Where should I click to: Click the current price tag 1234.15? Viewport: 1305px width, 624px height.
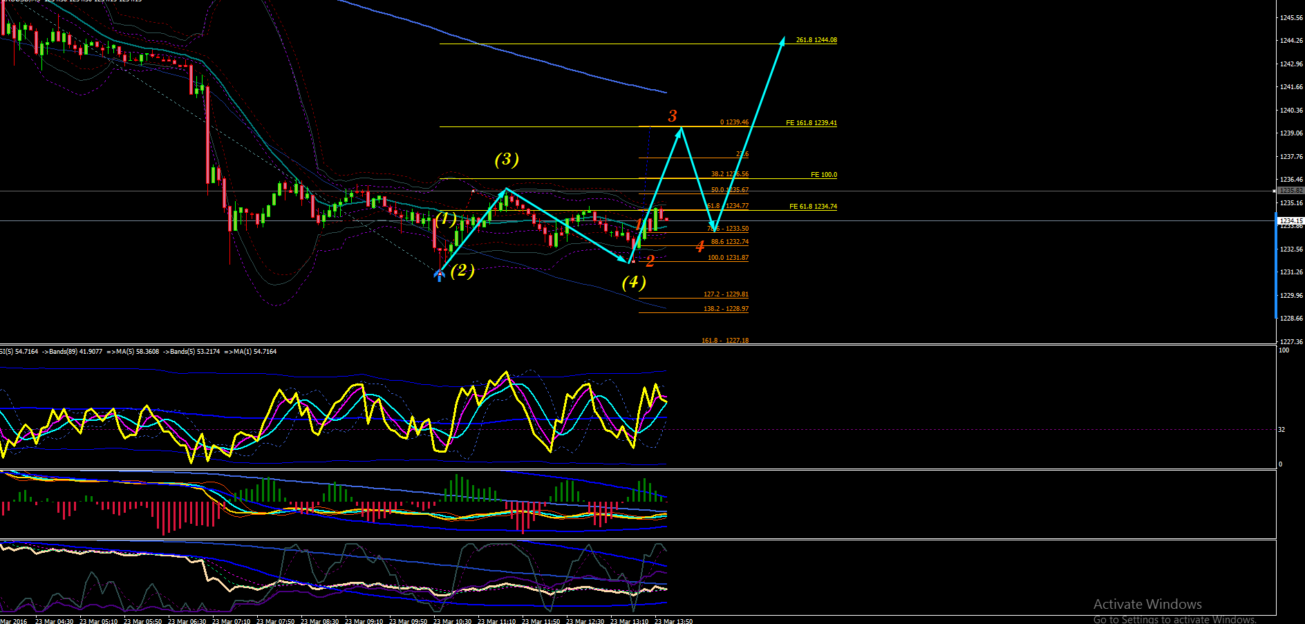1290,220
